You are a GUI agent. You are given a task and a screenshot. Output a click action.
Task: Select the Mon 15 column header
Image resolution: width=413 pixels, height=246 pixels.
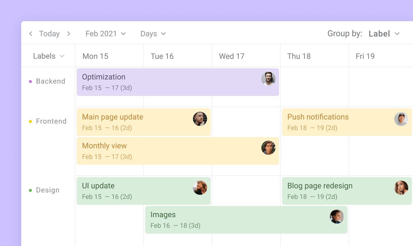pyautogui.click(x=95, y=56)
